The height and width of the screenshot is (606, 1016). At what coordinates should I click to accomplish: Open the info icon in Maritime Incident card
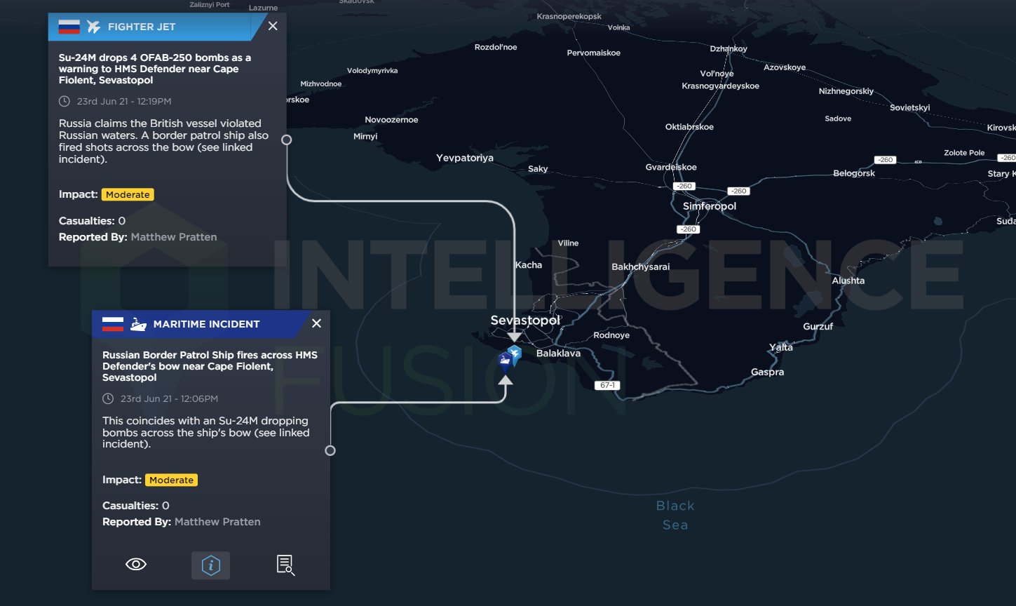tap(211, 565)
